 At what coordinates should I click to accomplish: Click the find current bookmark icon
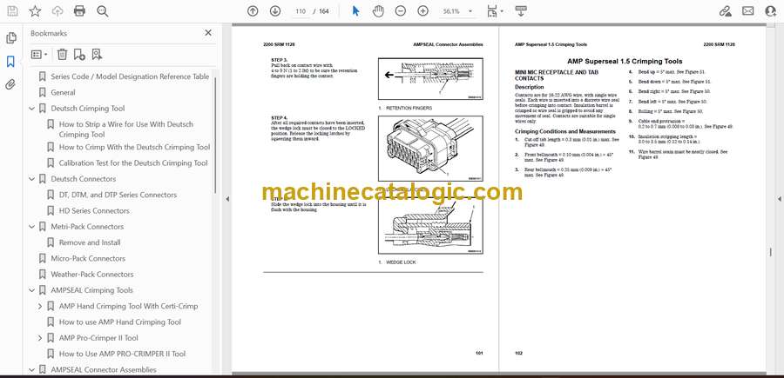tap(97, 55)
